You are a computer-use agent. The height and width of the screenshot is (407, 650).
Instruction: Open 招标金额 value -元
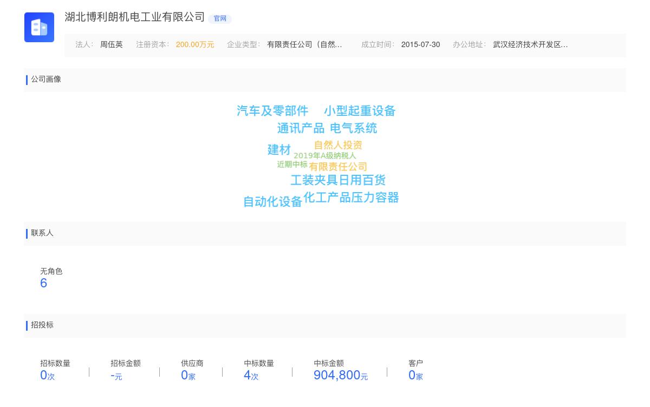click(116, 376)
